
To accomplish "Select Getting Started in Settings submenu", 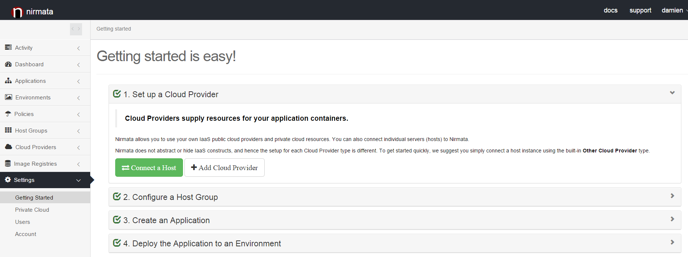I will coord(45,197).
